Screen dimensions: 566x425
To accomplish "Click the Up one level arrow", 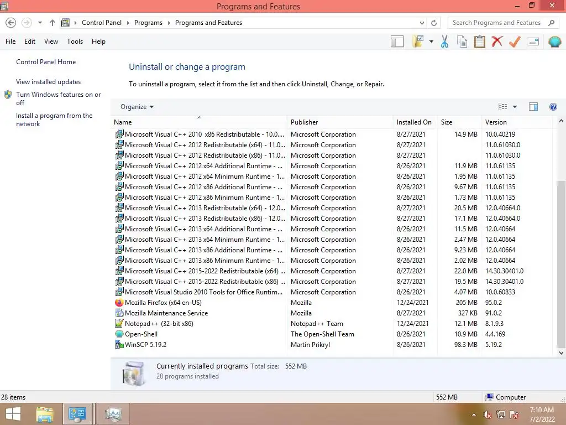I will click(53, 23).
